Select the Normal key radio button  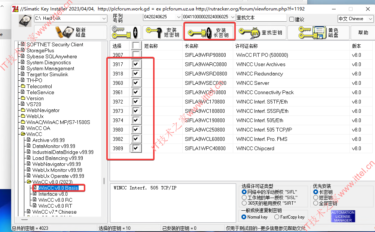coord(244,217)
